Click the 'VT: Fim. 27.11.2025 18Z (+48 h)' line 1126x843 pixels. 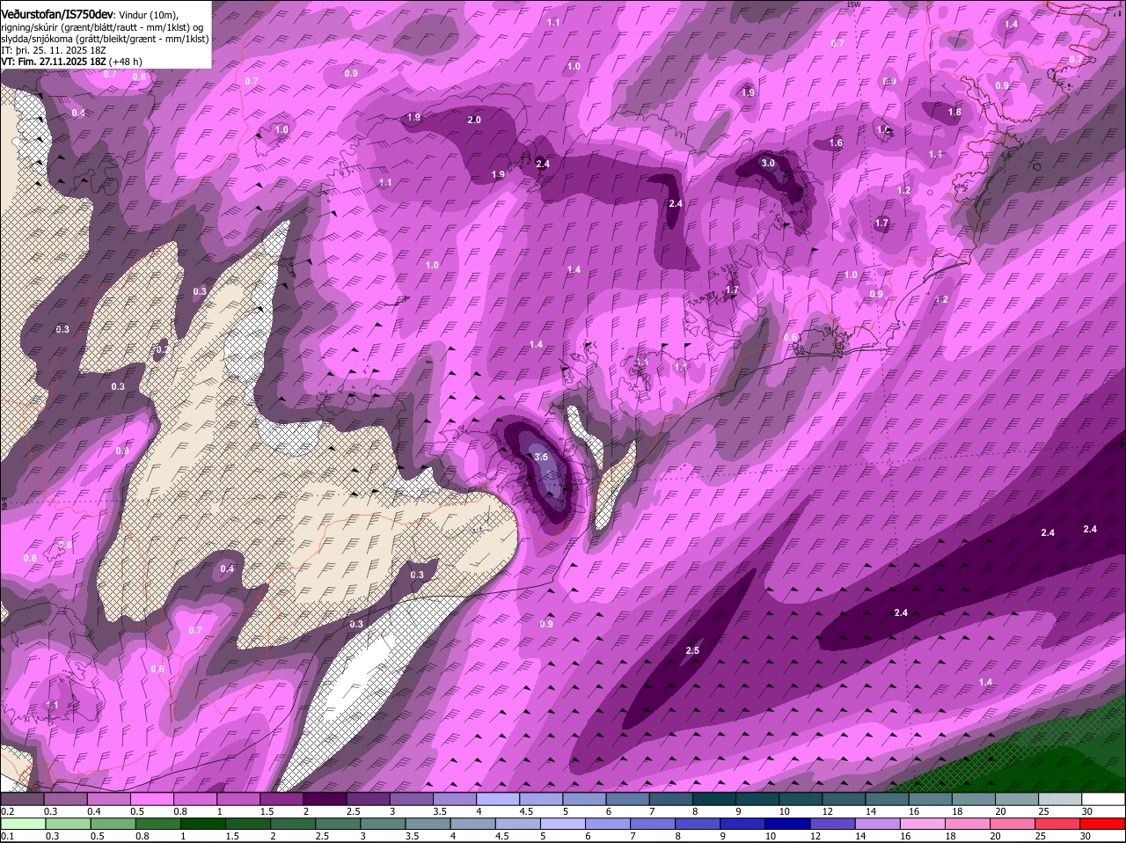pos(71,62)
